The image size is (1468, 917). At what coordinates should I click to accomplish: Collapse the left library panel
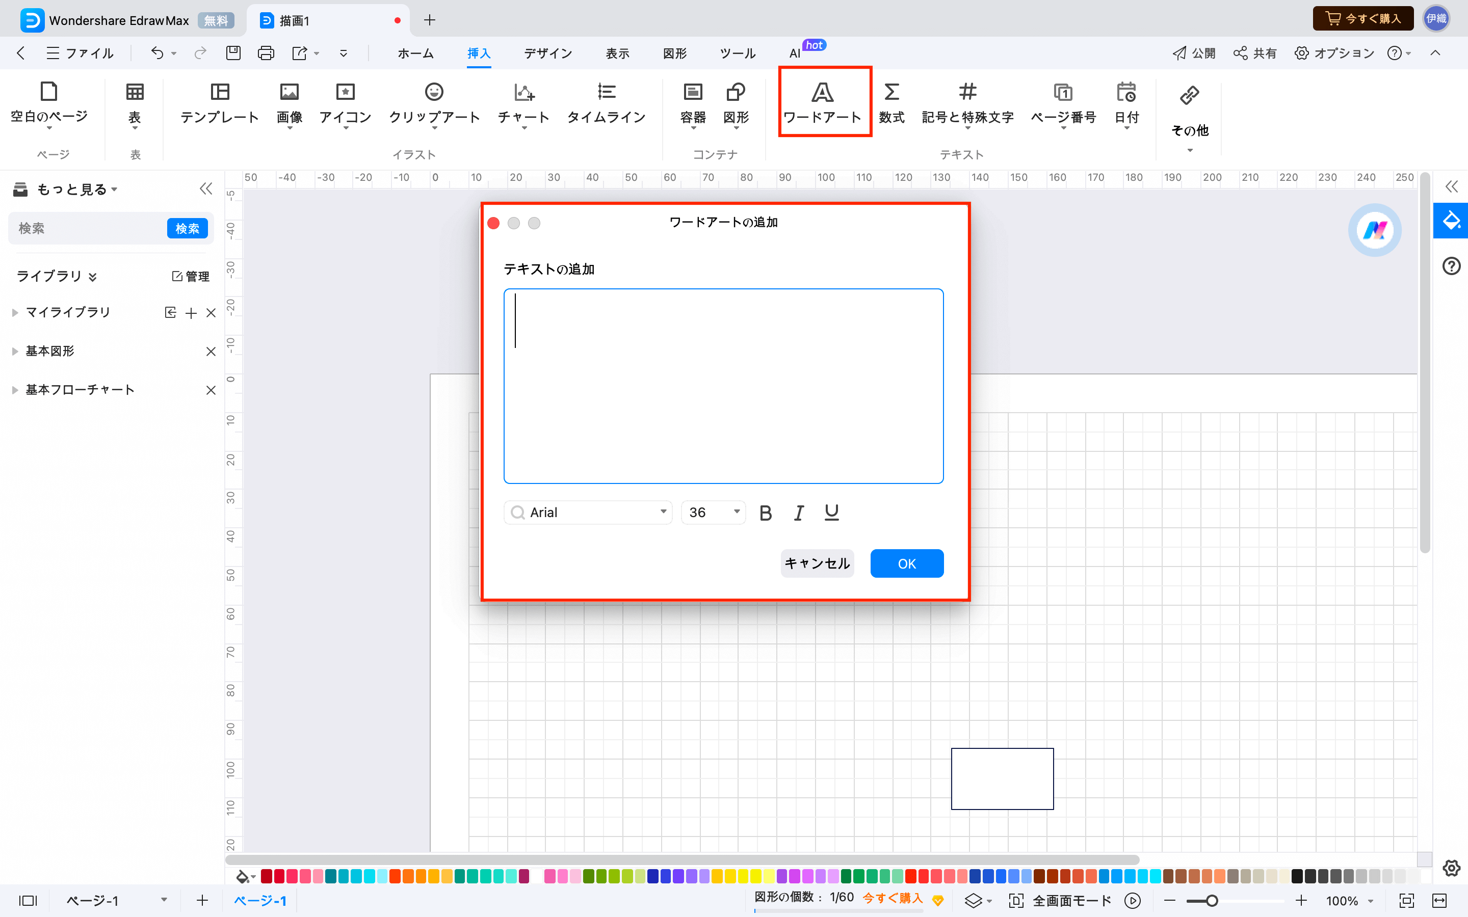click(206, 189)
